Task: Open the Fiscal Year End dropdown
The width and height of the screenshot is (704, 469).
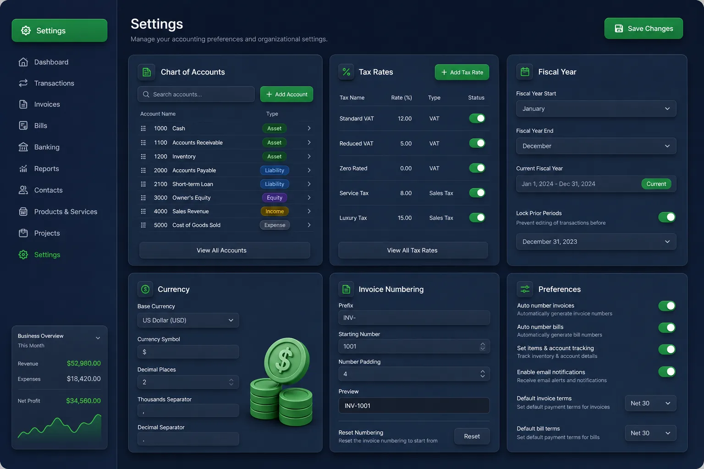Action: pos(596,146)
